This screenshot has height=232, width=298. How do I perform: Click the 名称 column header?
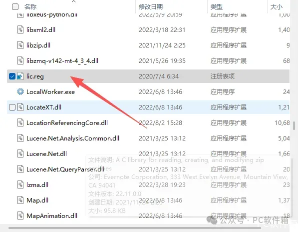tap(30, 7)
